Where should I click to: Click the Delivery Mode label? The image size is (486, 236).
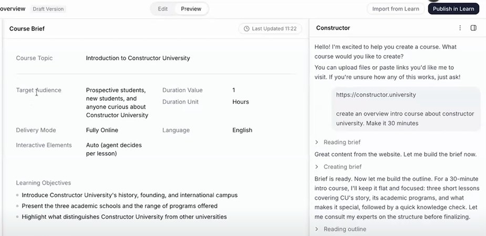pos(36,130)
